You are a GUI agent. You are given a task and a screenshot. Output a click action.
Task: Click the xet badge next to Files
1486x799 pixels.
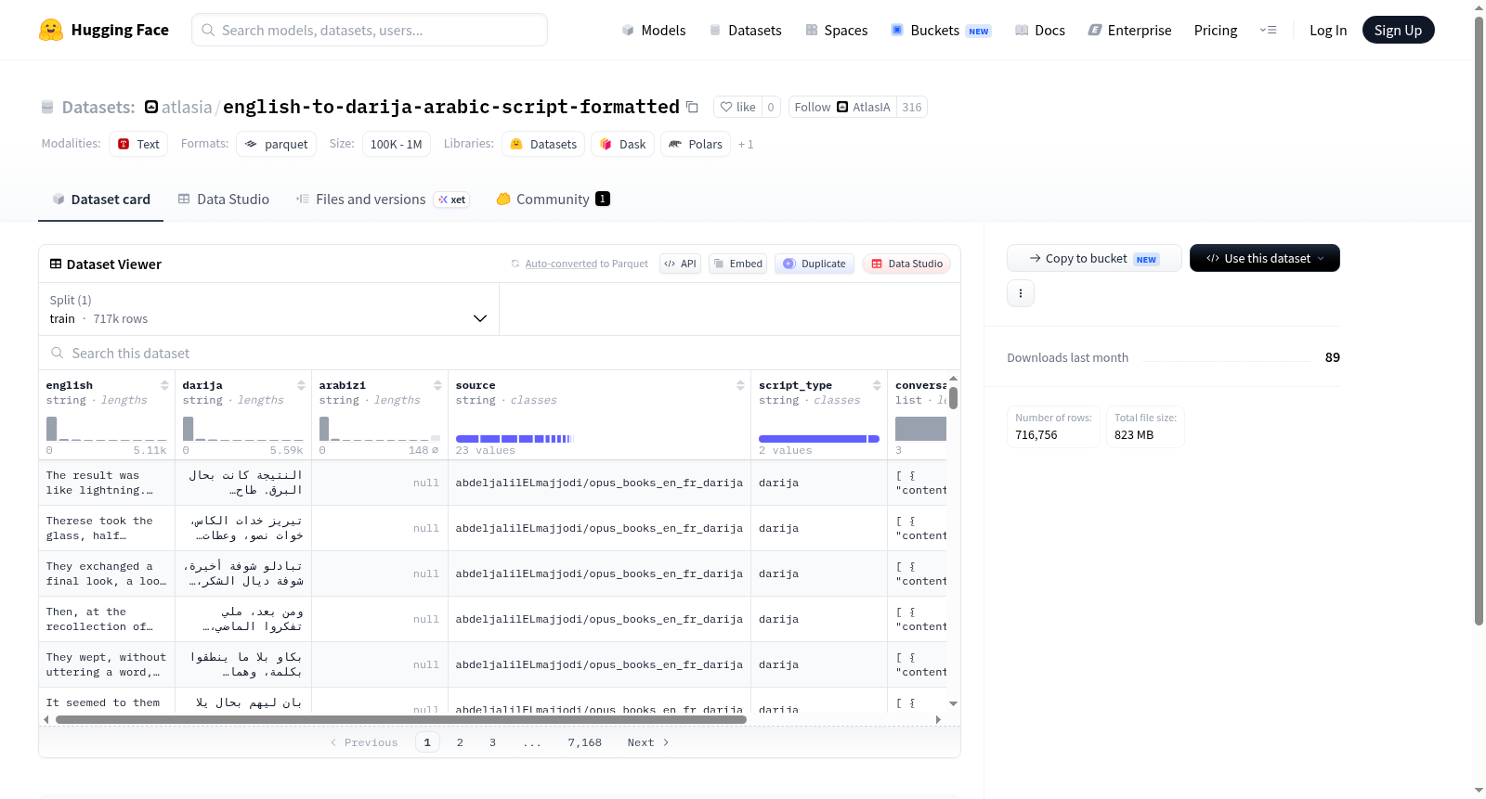pos(452,200)
